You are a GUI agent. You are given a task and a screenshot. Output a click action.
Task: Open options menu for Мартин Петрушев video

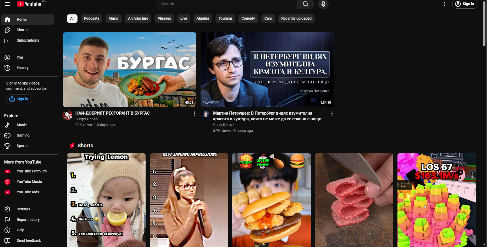[332, 114]
